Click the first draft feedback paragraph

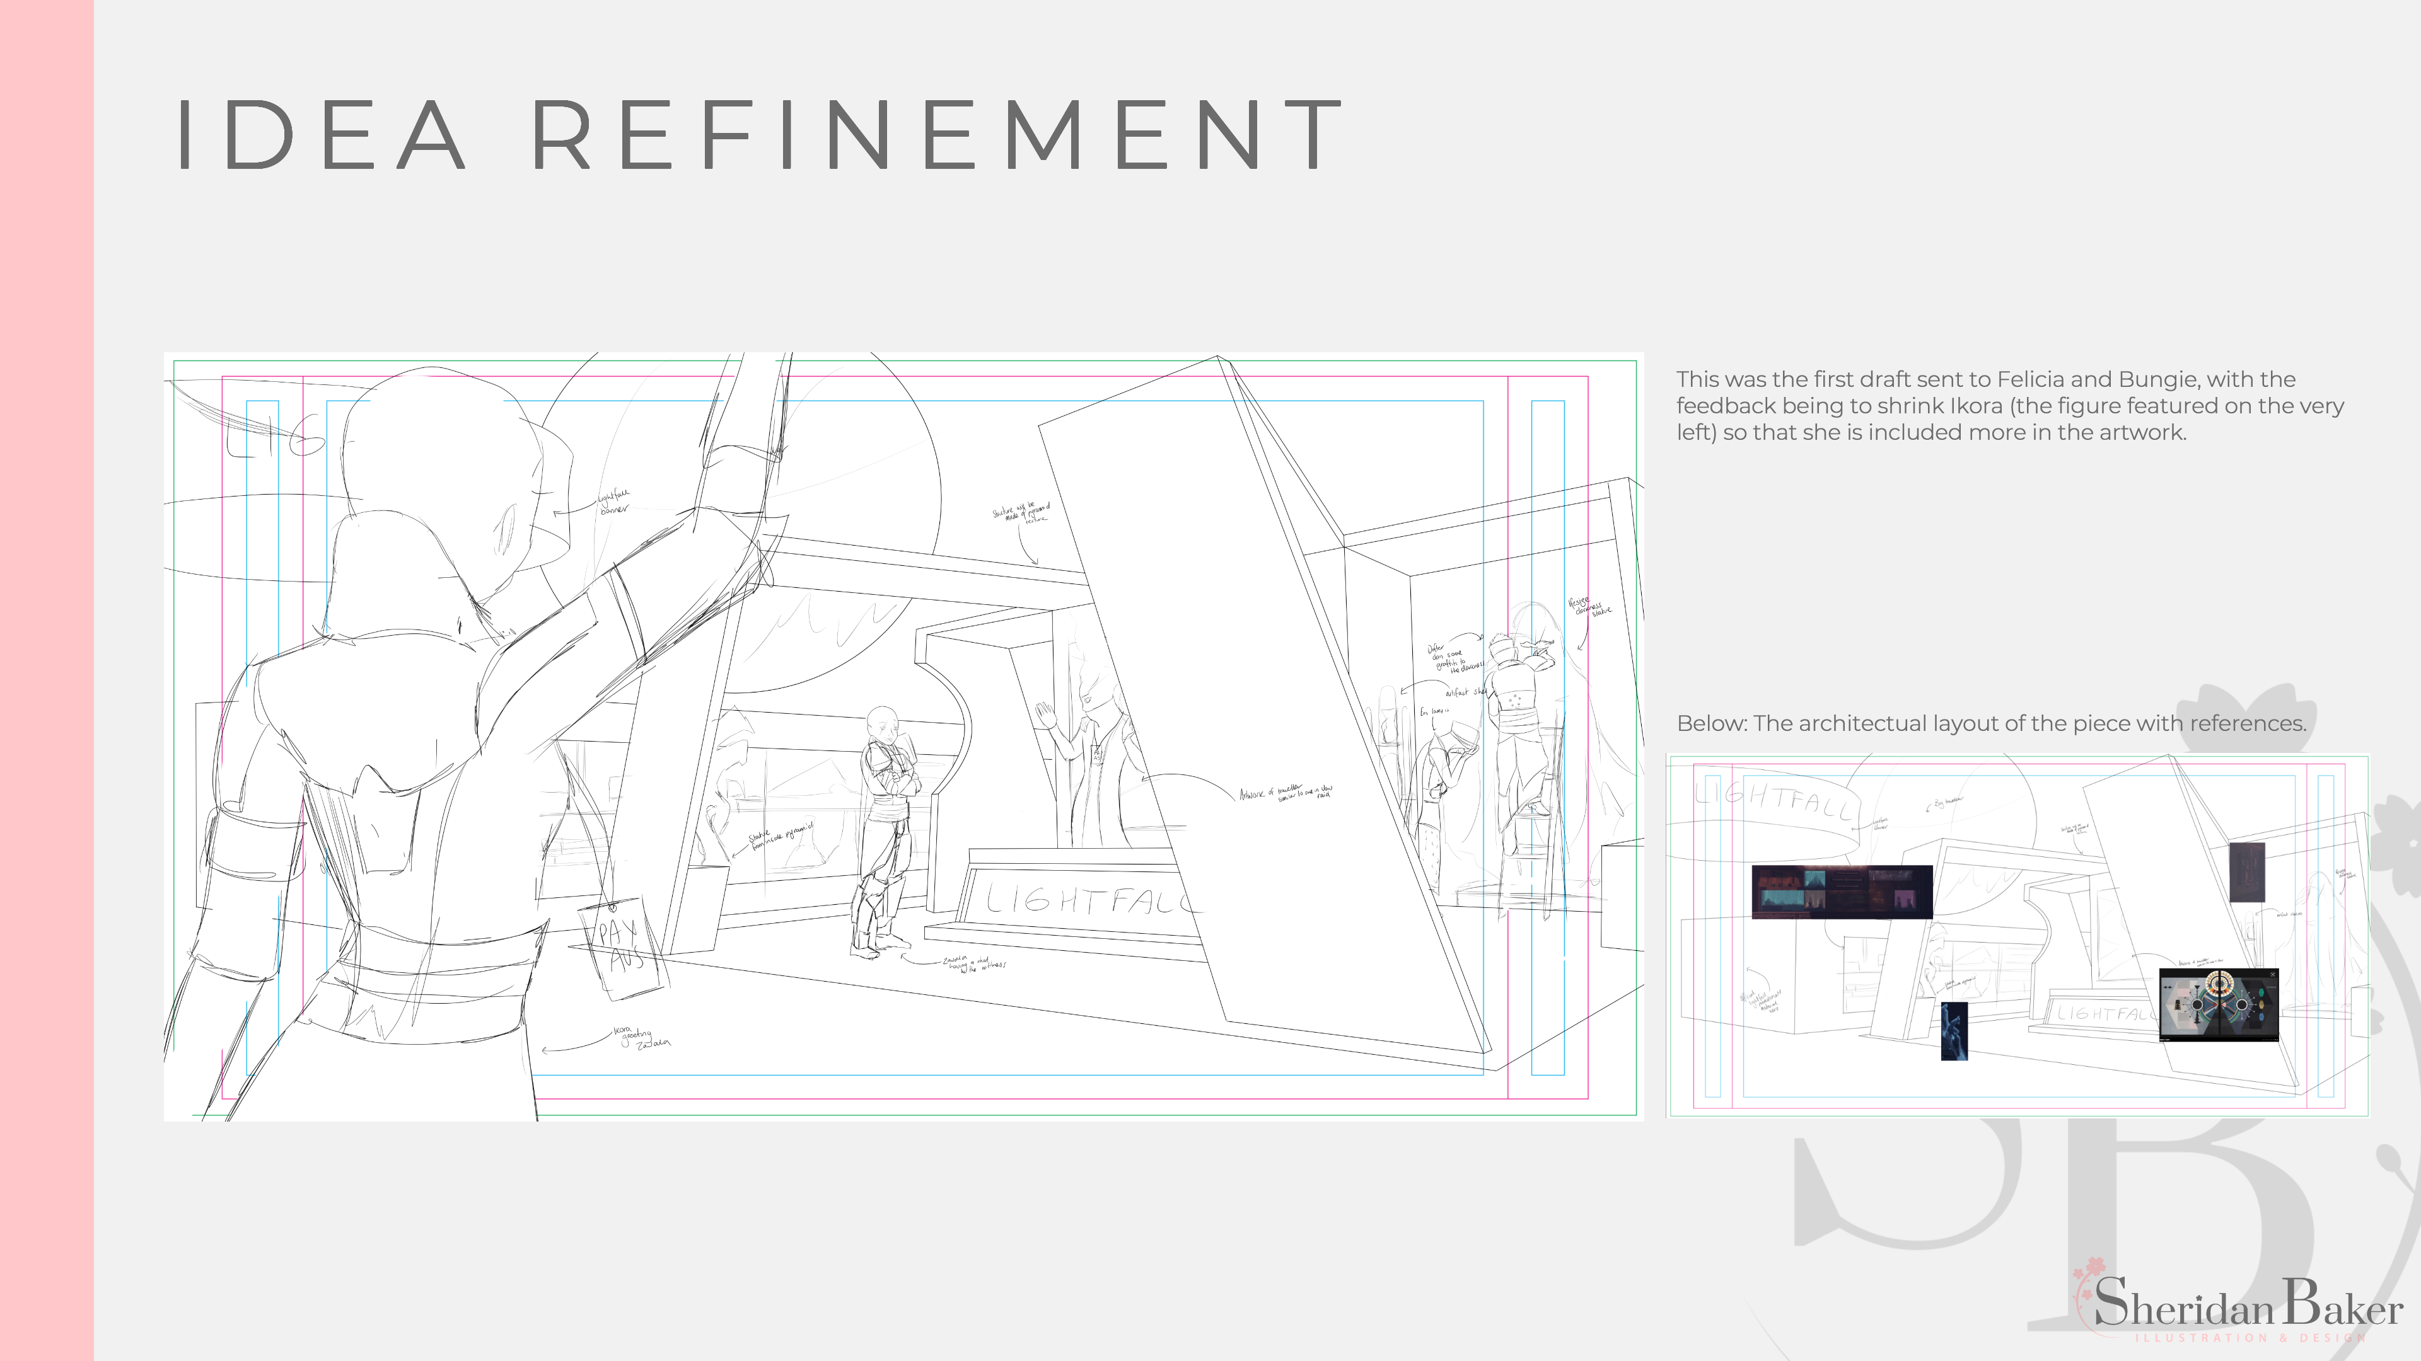coord(2009,406)
